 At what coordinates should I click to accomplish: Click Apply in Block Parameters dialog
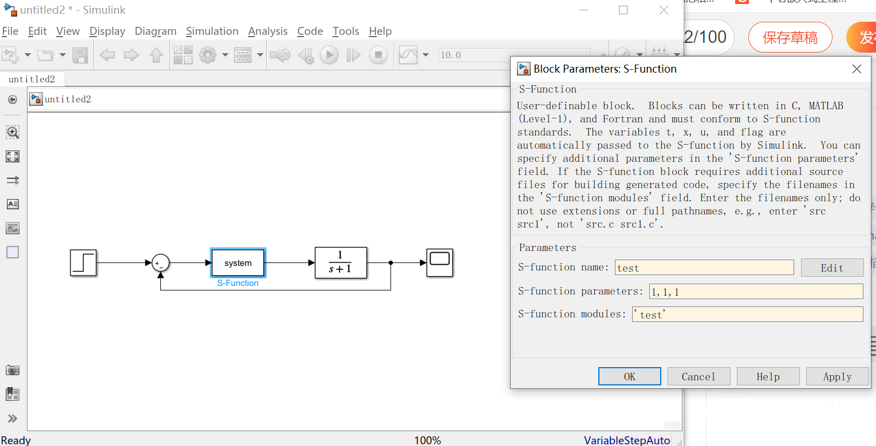[837, 376]
